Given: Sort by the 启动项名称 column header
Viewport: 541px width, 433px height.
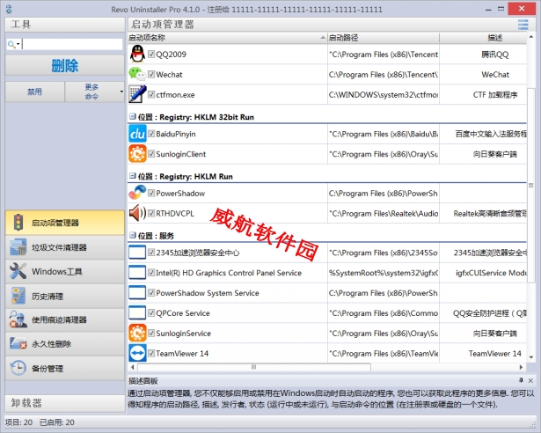Looking at the screenshot, I should coord(227,37).
